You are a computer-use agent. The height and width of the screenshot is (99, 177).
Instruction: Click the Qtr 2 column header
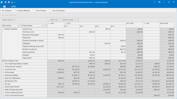87,26
